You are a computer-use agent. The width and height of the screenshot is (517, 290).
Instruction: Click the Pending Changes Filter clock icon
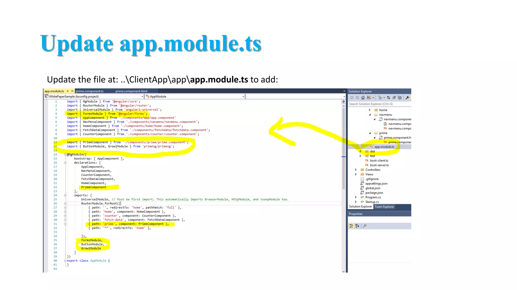click(380, 98)
